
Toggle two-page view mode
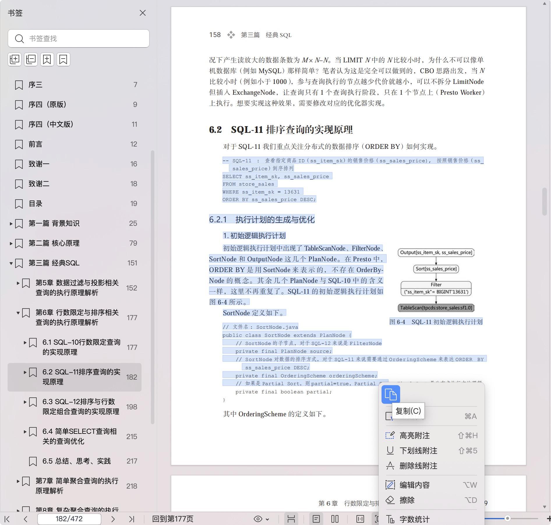click(335, 519)
